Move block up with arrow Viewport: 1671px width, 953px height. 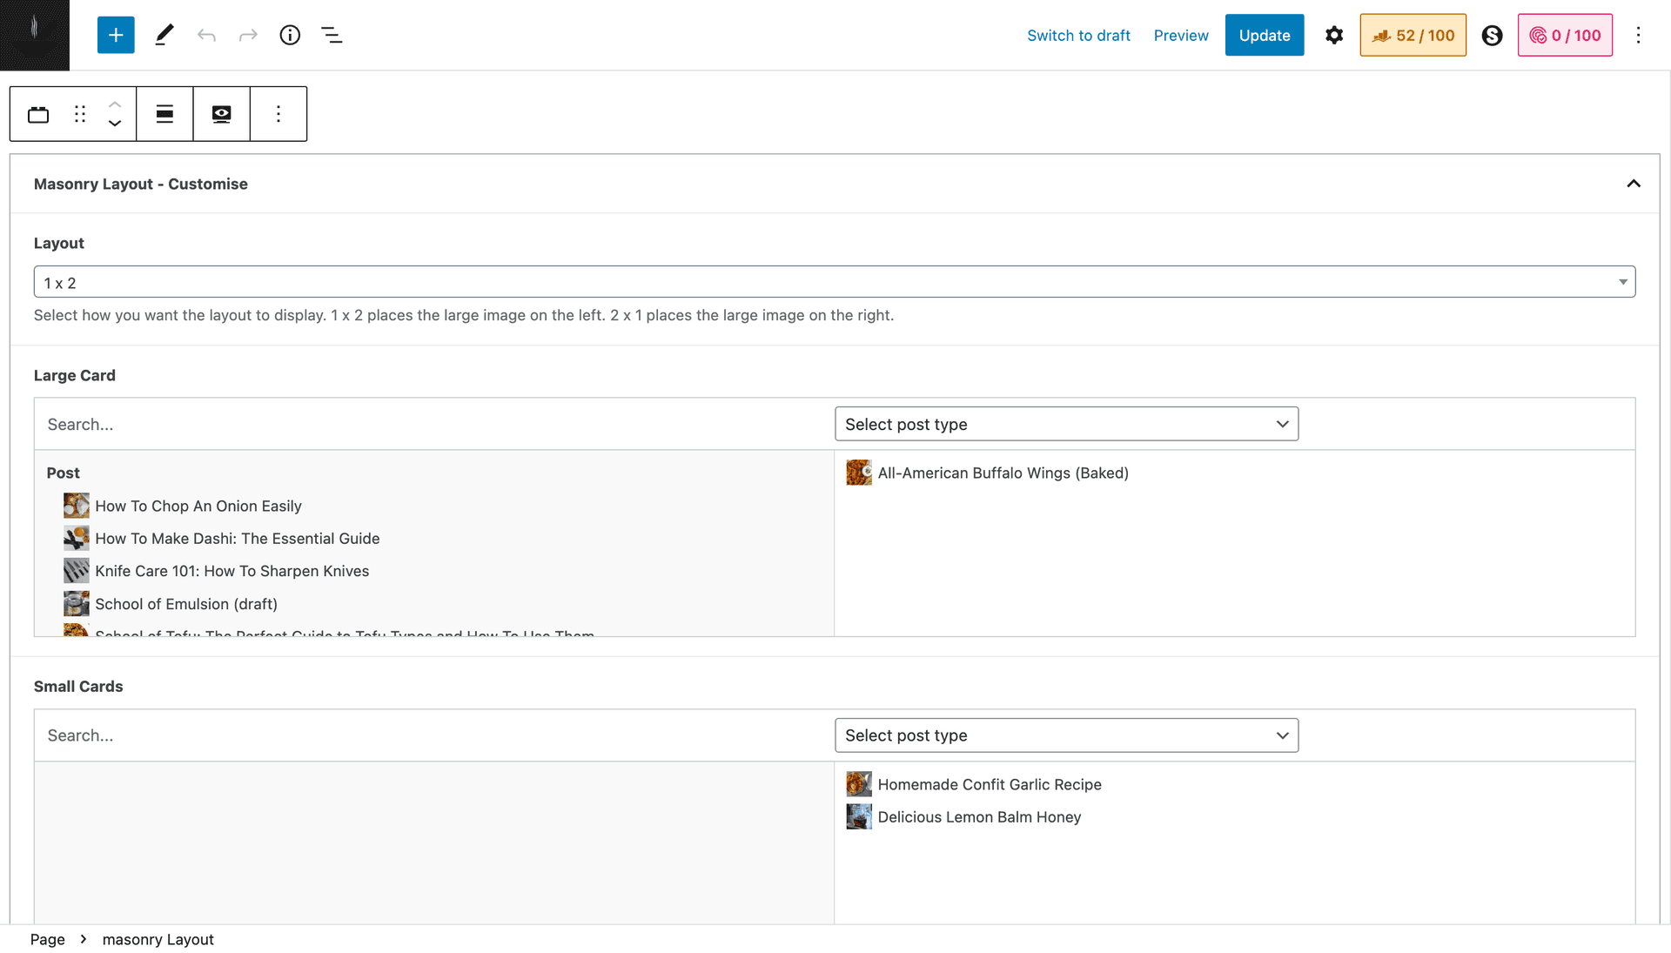click(x=115, y=104)
